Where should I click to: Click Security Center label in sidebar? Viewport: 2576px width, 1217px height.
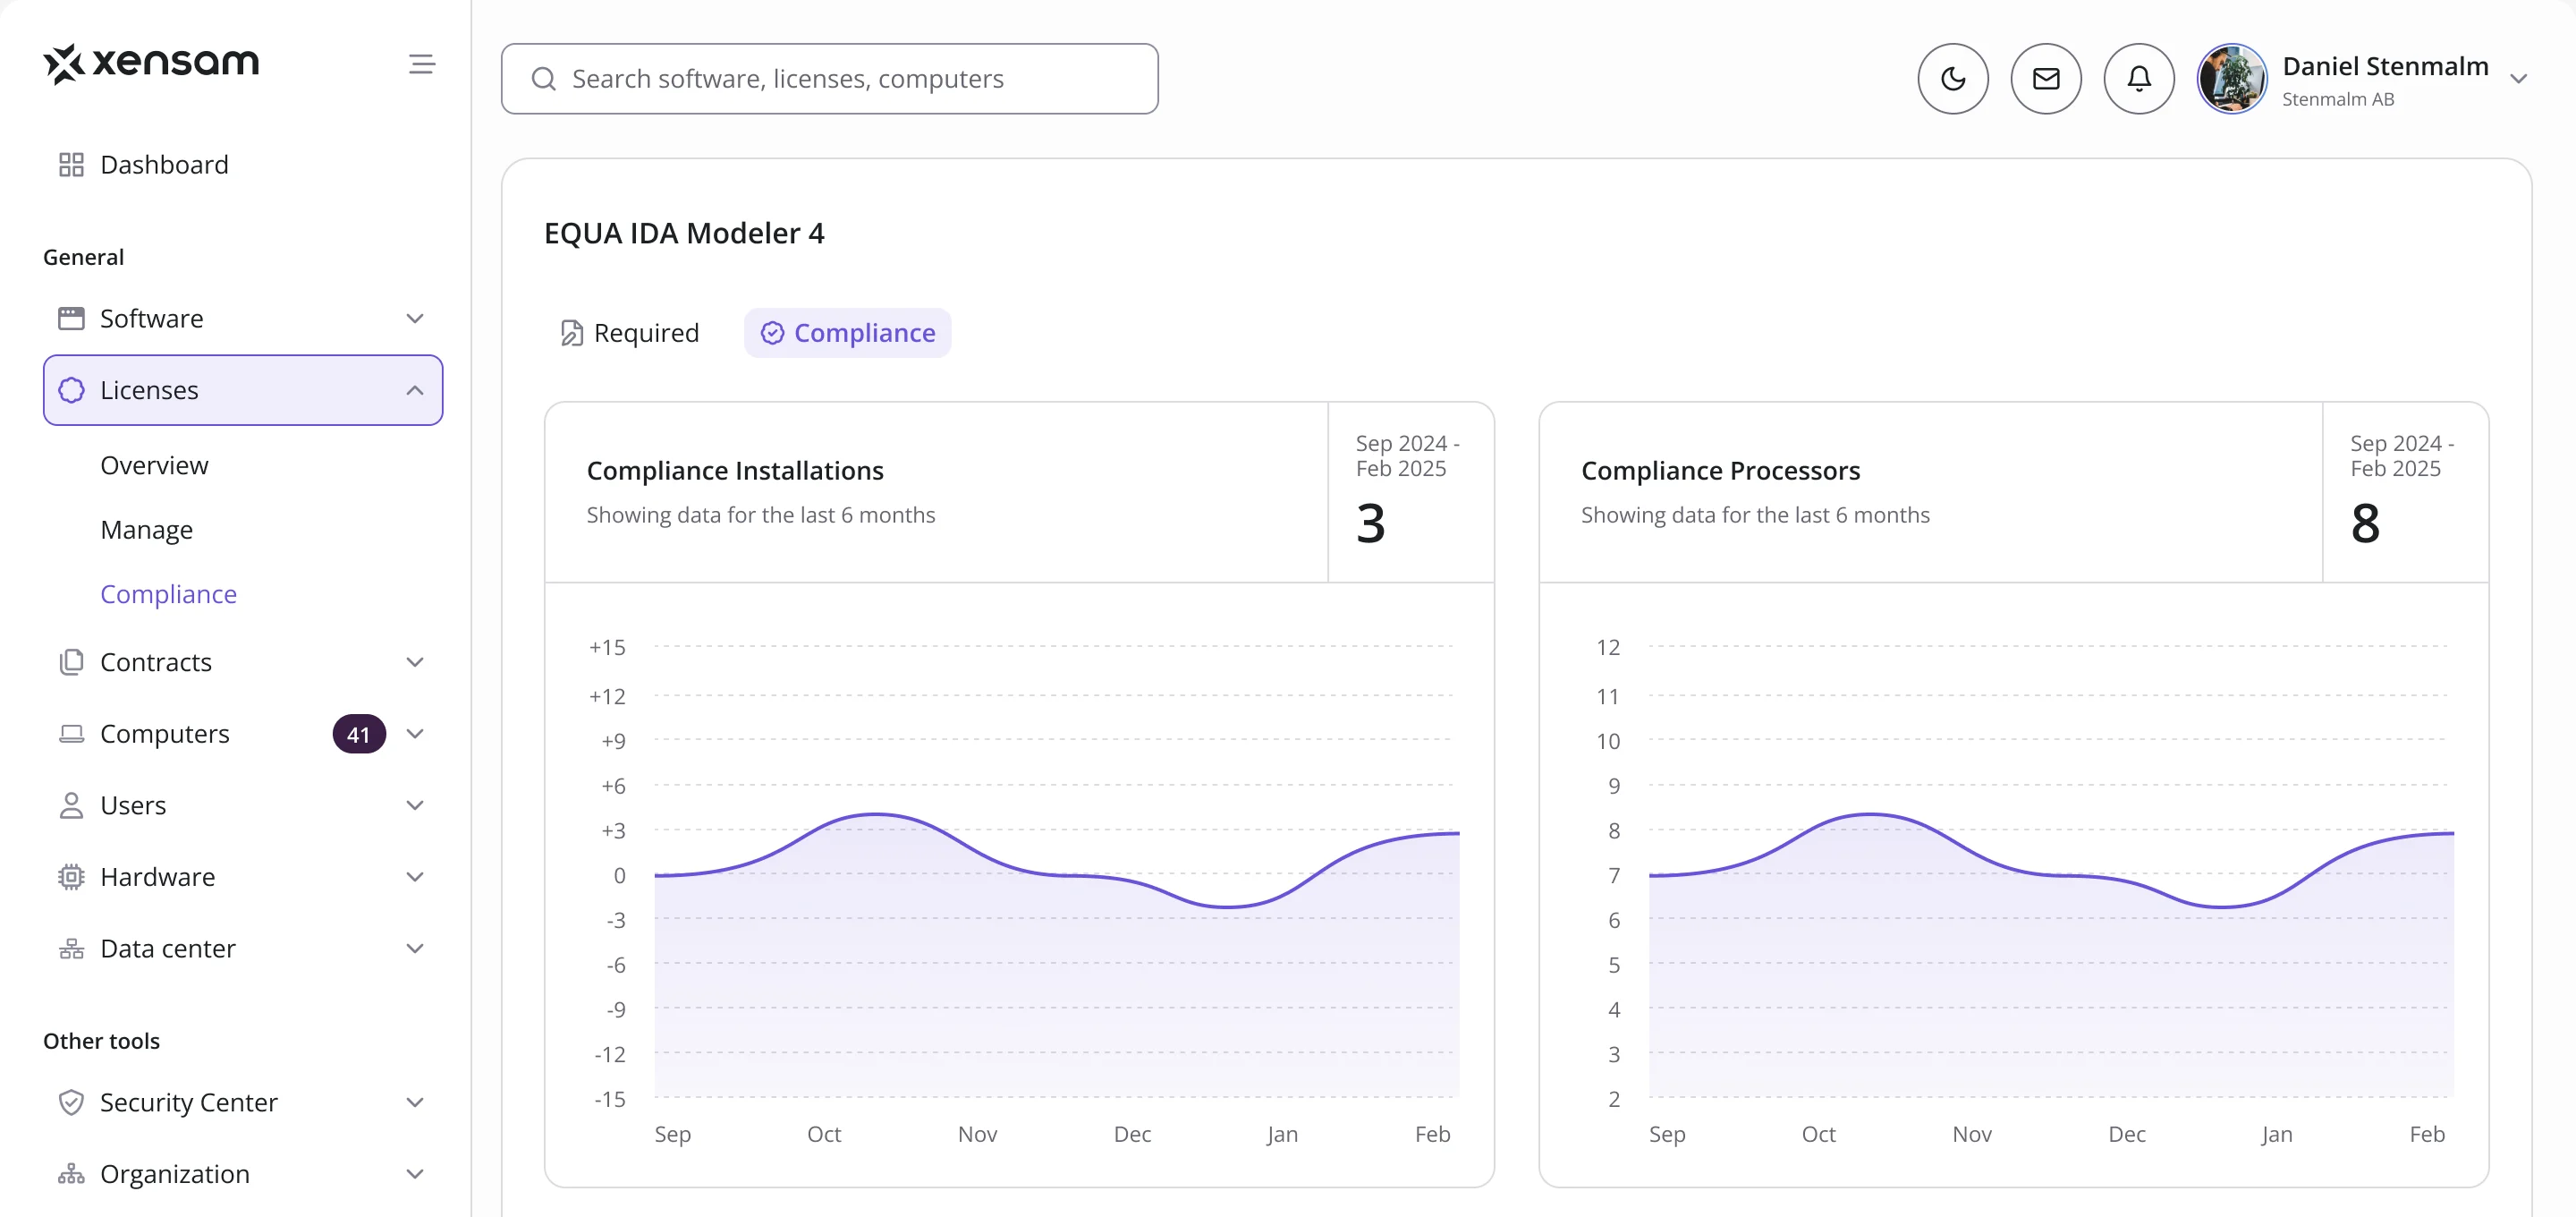(x=189, y=1102)
